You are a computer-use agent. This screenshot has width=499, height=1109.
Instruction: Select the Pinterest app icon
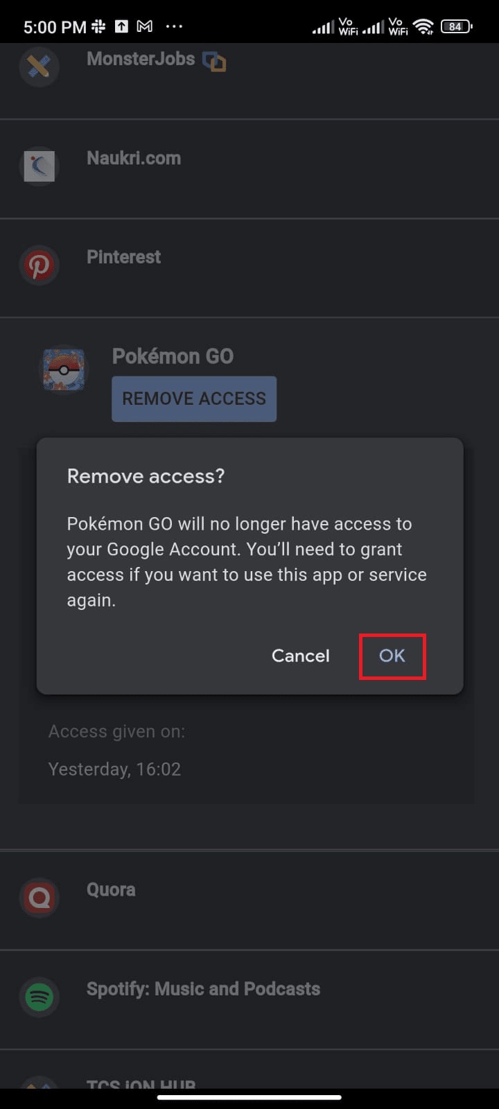[39, 265]
